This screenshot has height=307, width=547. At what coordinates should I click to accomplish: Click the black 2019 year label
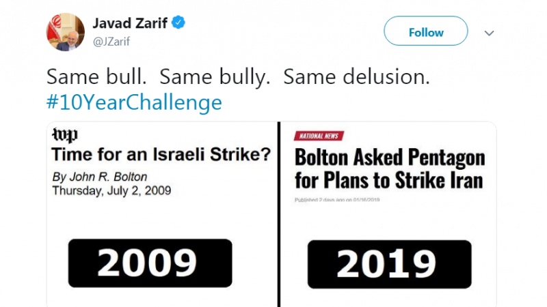[x=389, y=264]
